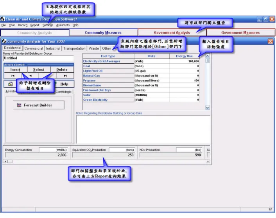The width and height of the screenshot is (276, 218).
Task: Open the Forecast Builder
Action: pyautogui.click(x=39, y=105)
